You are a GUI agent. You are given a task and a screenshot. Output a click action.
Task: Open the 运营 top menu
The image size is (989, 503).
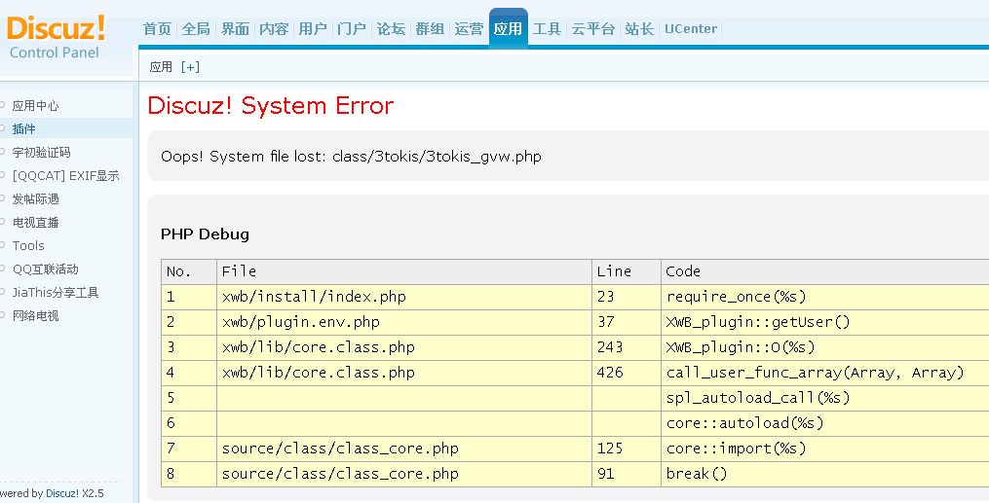click(470, 29)
